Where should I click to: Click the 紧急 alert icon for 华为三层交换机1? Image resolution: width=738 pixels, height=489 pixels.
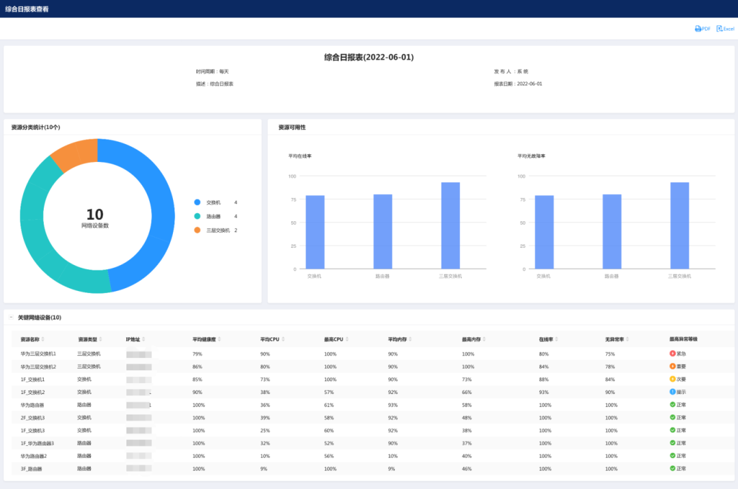click(x=672, y=354)
